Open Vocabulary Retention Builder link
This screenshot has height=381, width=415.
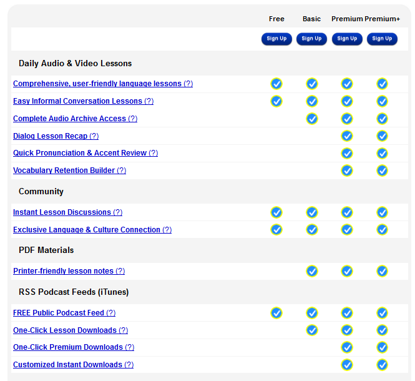pyautogui.click(x=70, y=171)
